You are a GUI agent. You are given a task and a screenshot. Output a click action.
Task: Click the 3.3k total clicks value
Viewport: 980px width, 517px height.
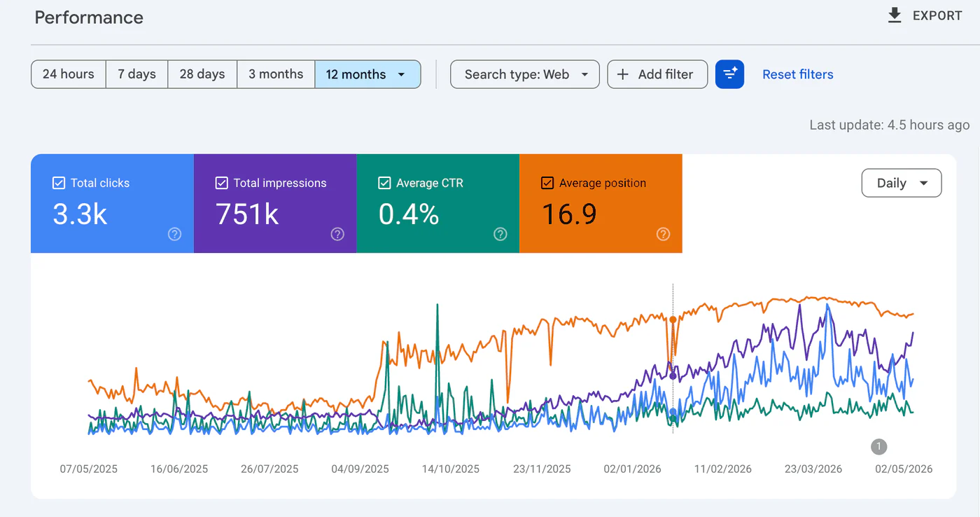[80, 214]
